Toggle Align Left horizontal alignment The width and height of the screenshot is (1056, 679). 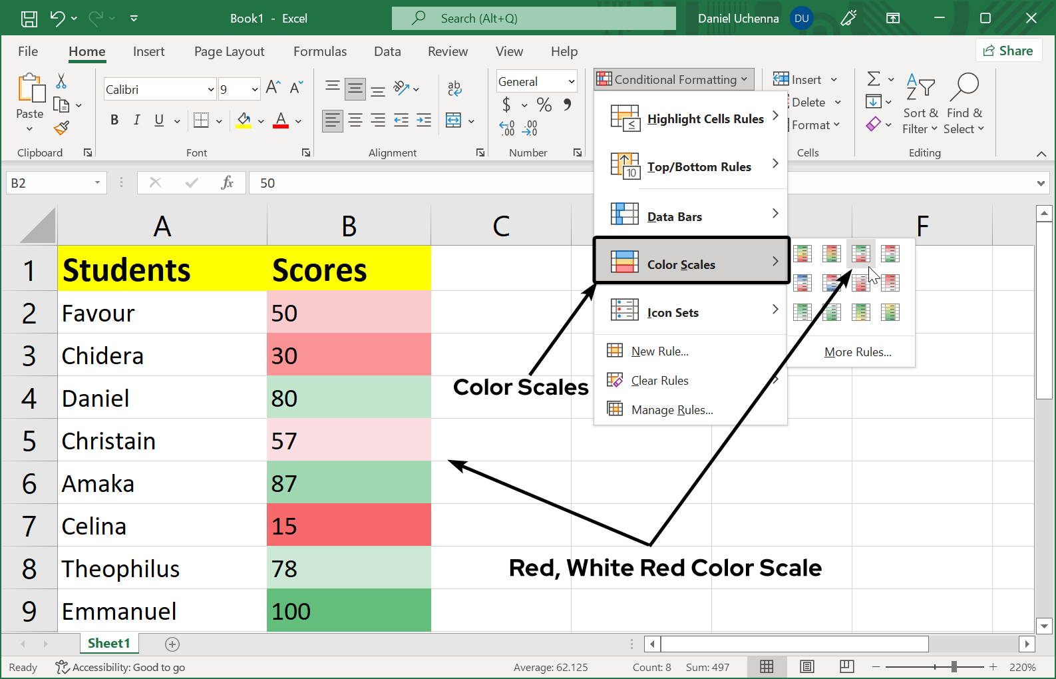pyautogui.click(x=333, y=120)
